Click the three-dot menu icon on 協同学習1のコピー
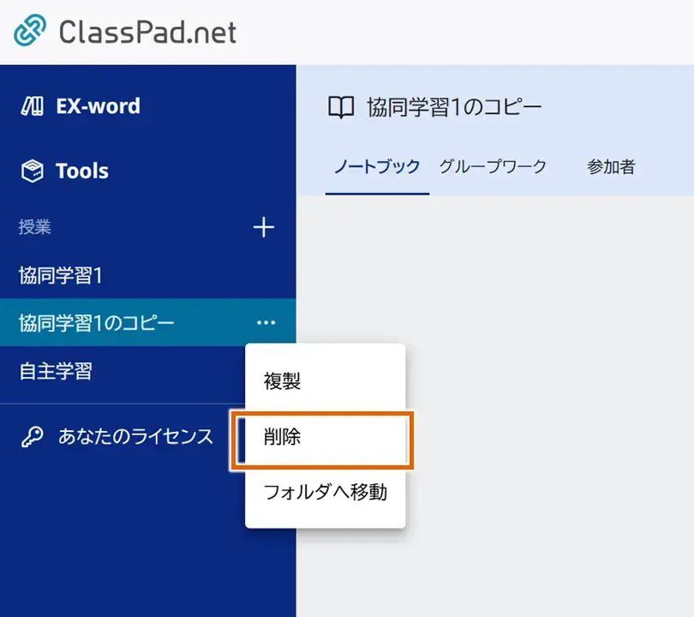Viewport: 694px width, 617px height. (x=266, y=322)
